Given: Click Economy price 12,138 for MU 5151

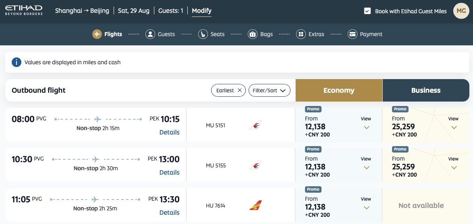Looking at the screenshot, I should (315, 126).
